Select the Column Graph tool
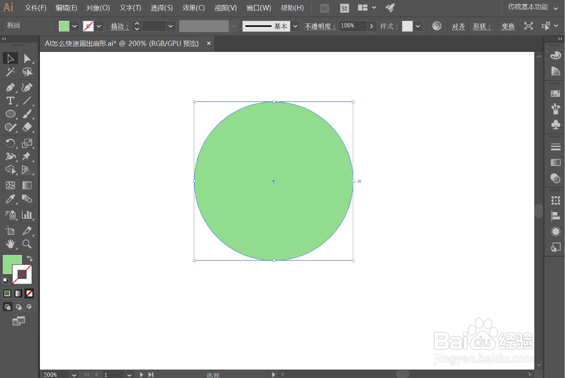This screenshot has width=565, height=378. (27, 215)
